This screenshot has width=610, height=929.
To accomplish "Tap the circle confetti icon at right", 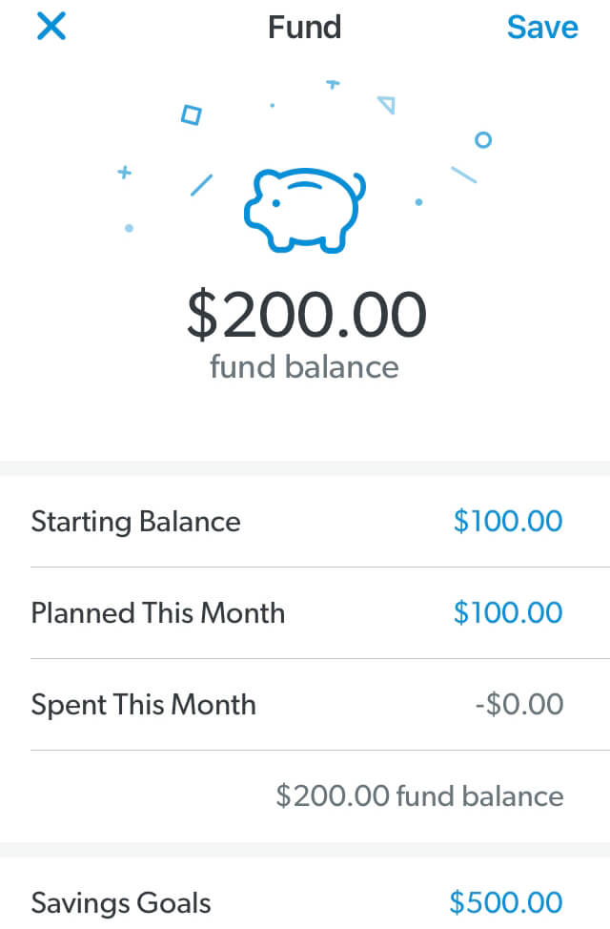I will pyautogui.click(x=483, y=140).
